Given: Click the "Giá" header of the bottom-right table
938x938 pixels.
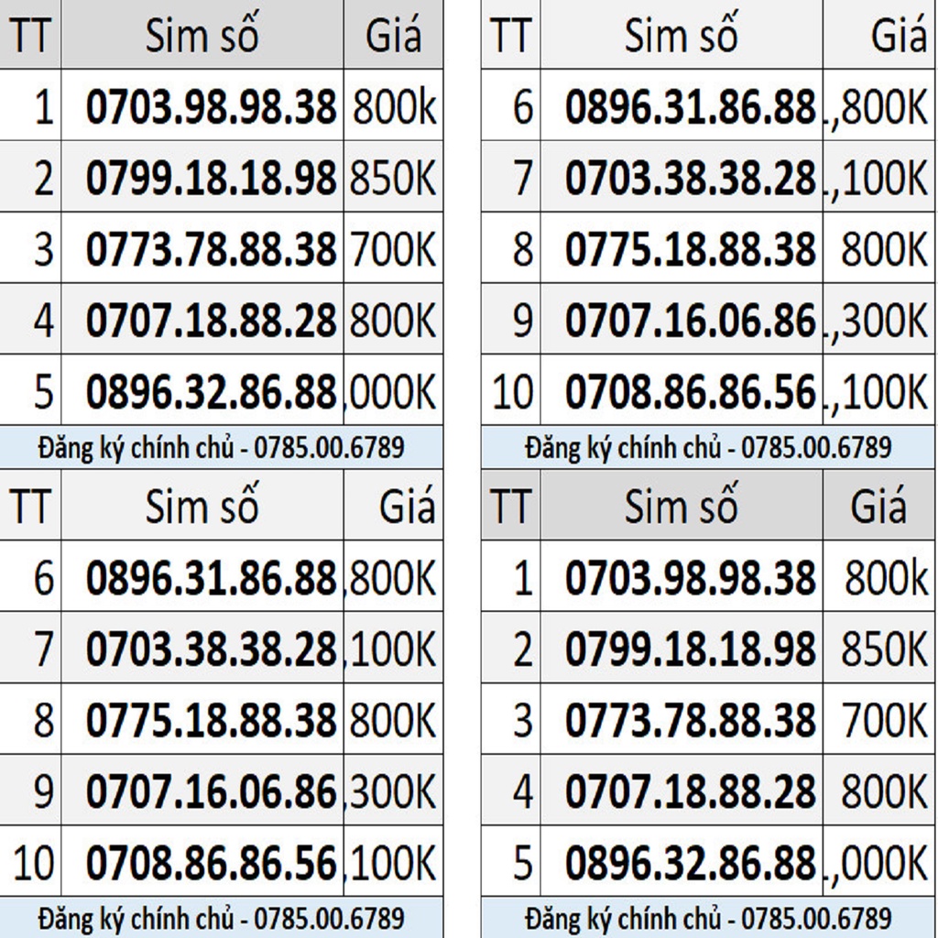Looking at the screenshot, I should pyautogui.click(x=878, y=506).
